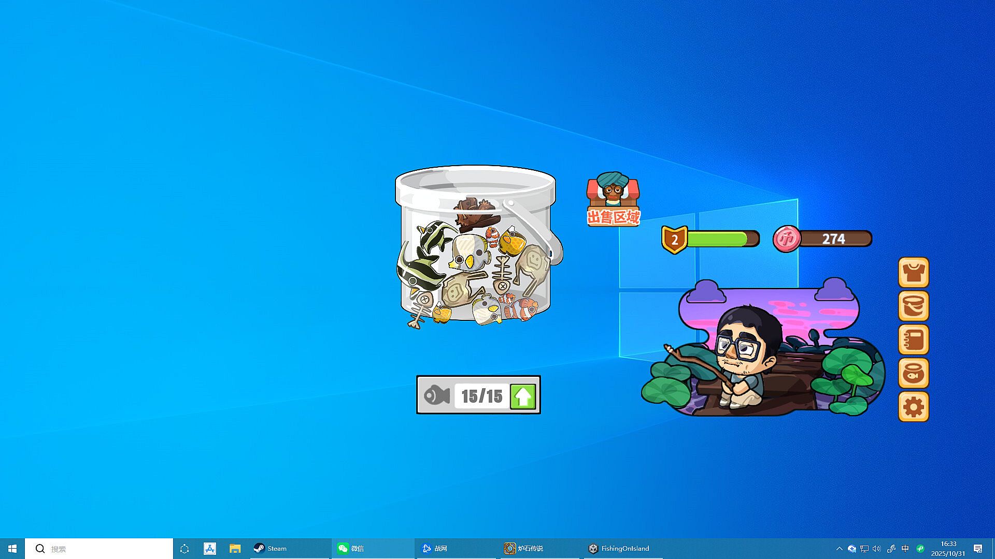This screenshot has height=559, width=995.
Task: Click the green bucket upgrade arrow
Action: tap(523, 396)
